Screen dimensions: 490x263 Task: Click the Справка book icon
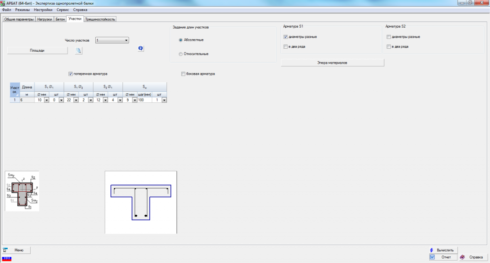tap(463, 257)
